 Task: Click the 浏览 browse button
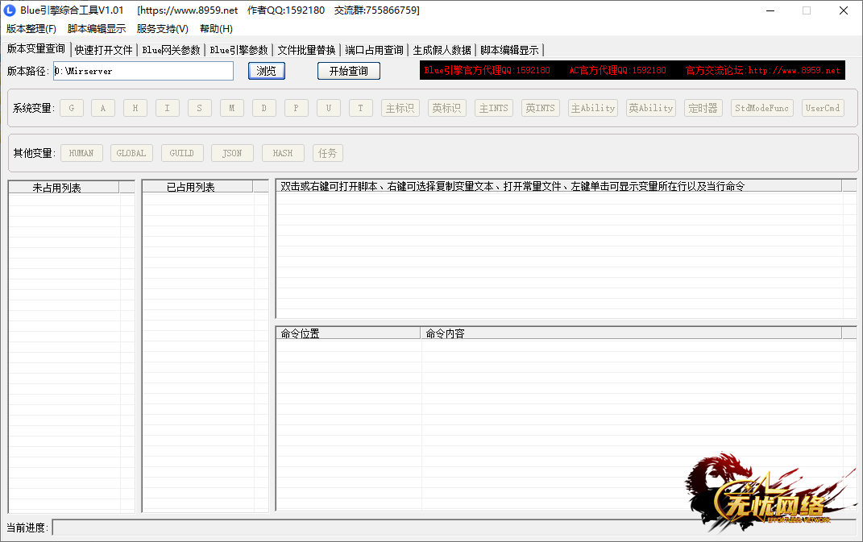point(266,71)
